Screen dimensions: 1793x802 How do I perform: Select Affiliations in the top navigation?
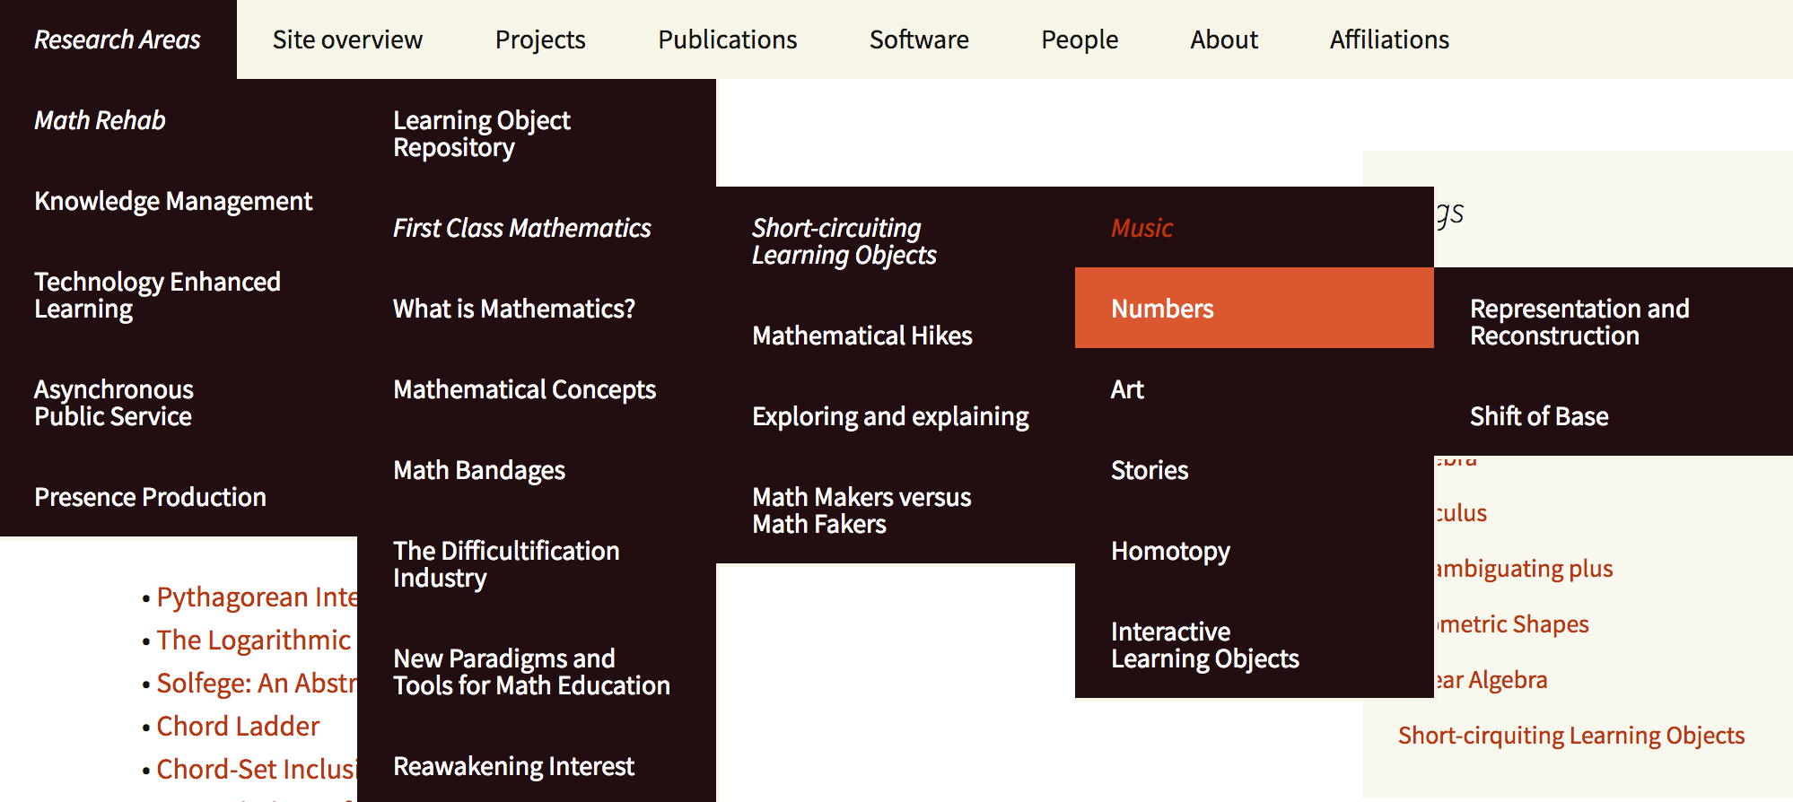tap(1389, 40)
